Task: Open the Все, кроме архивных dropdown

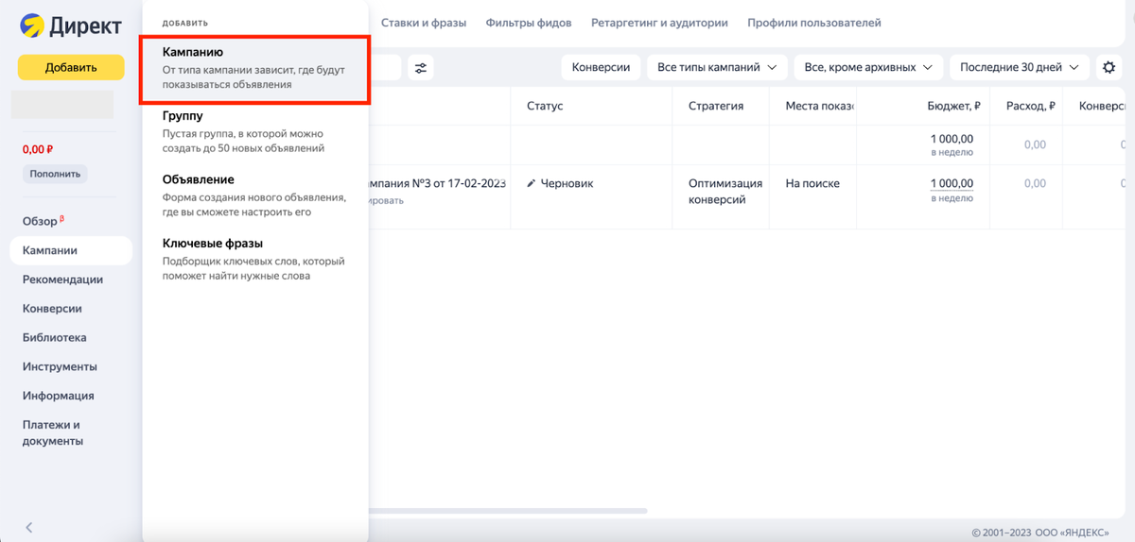Action: point(867,68)
